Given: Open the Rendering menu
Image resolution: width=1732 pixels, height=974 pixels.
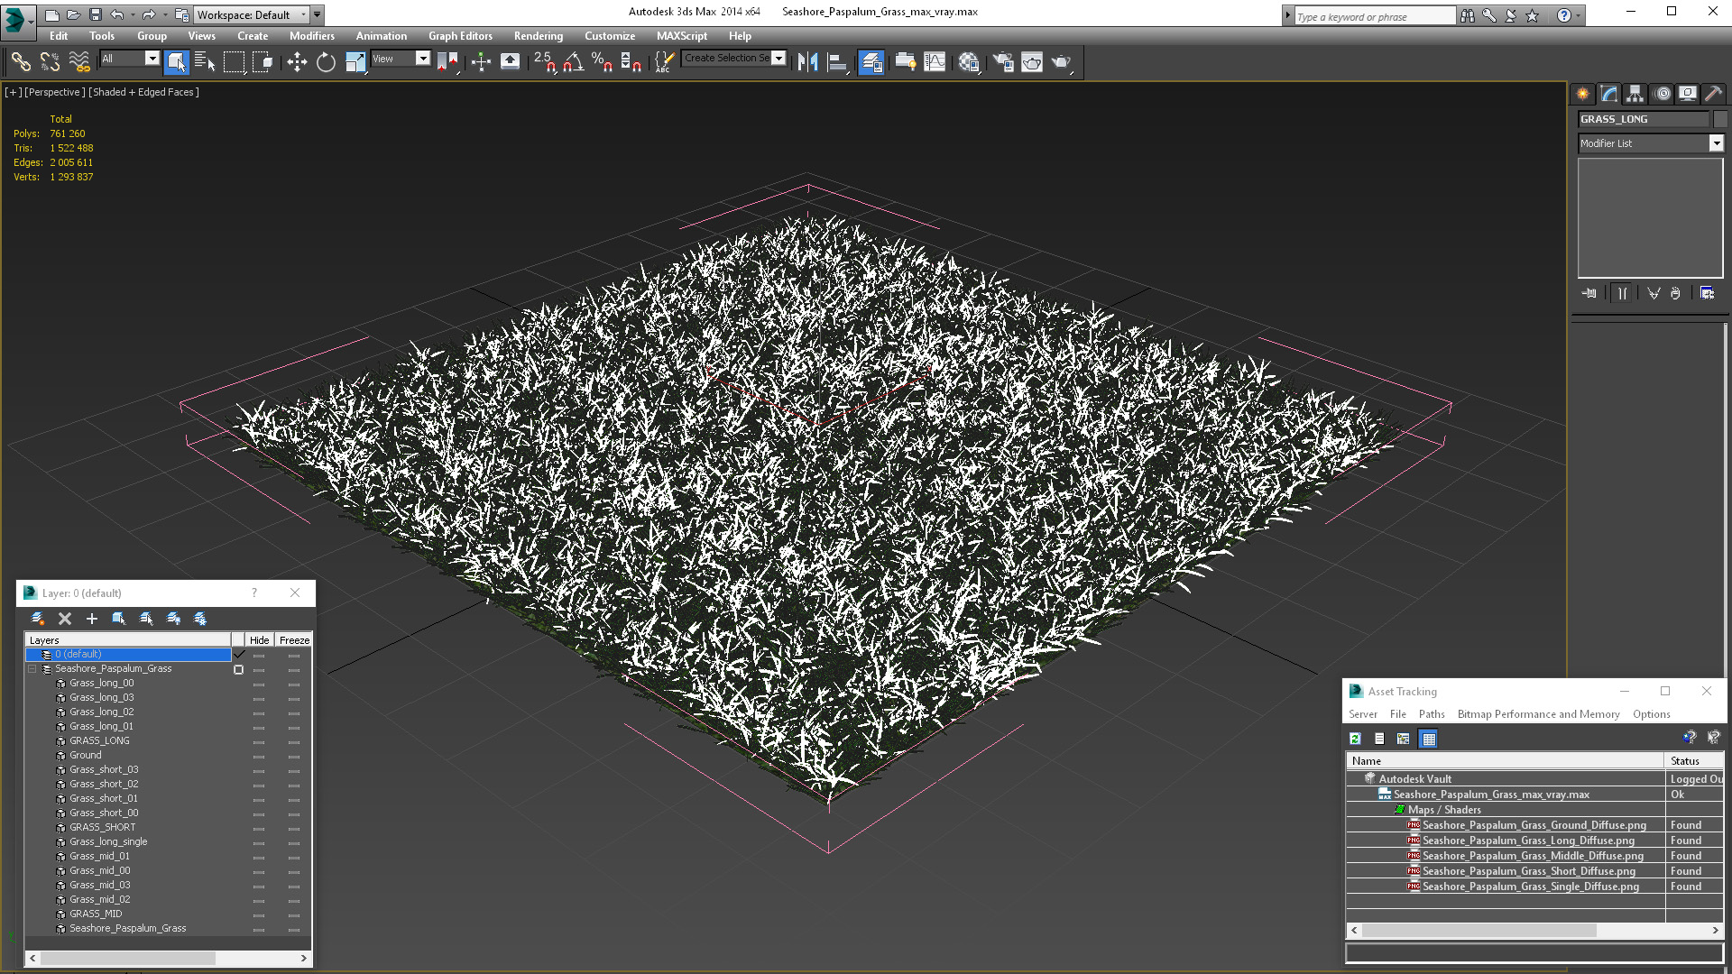Looking at the screenshot, I should point(538,36).
